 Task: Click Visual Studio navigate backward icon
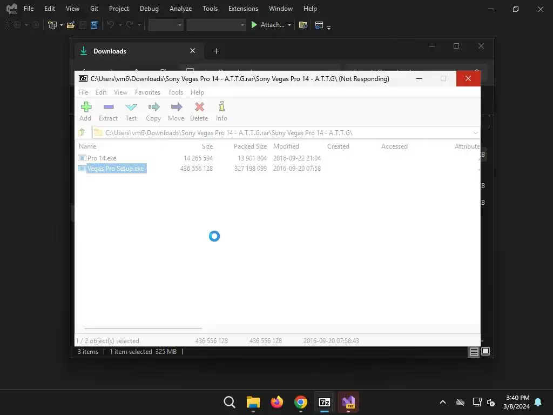click(x=17, y=25)
